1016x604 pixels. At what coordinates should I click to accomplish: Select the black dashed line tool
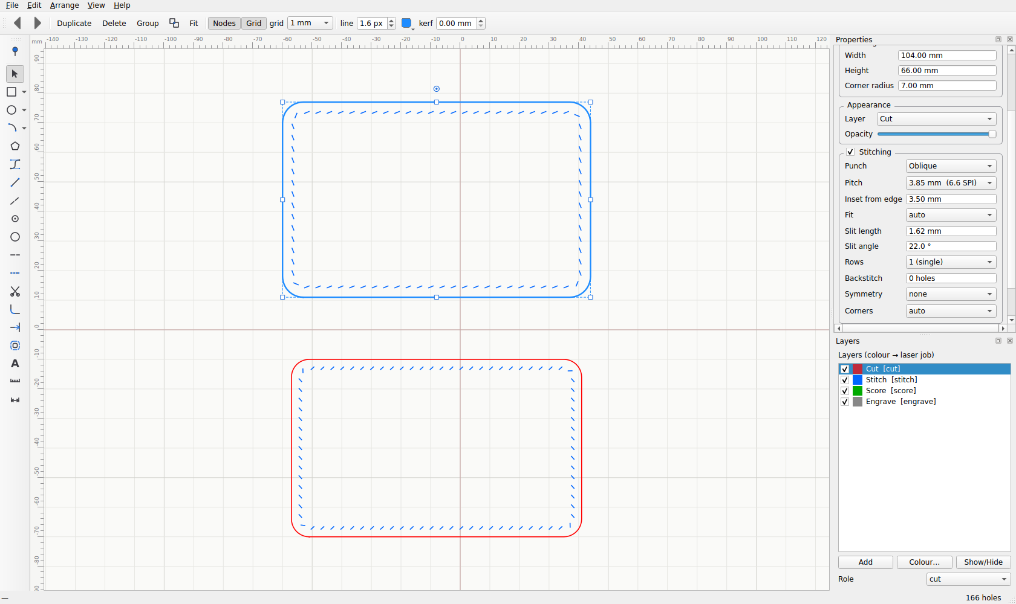[x=15, y=255]
